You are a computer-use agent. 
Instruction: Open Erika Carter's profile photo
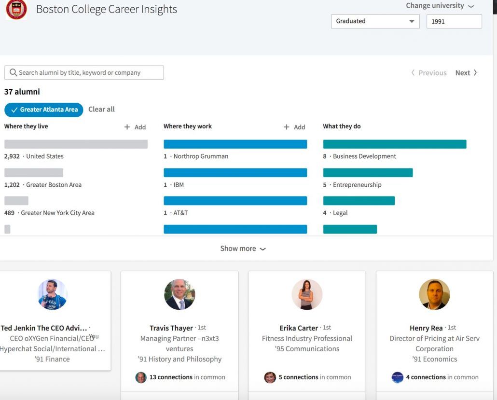coord(307,294)
